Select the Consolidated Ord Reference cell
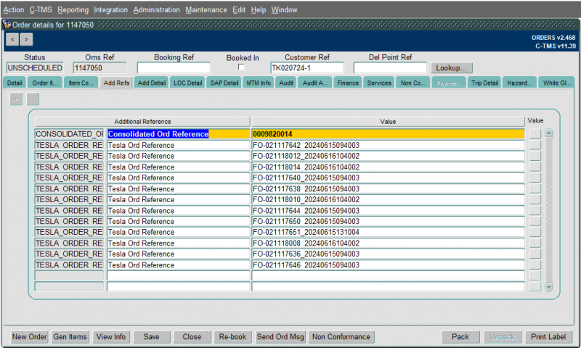 pos(178,134)
